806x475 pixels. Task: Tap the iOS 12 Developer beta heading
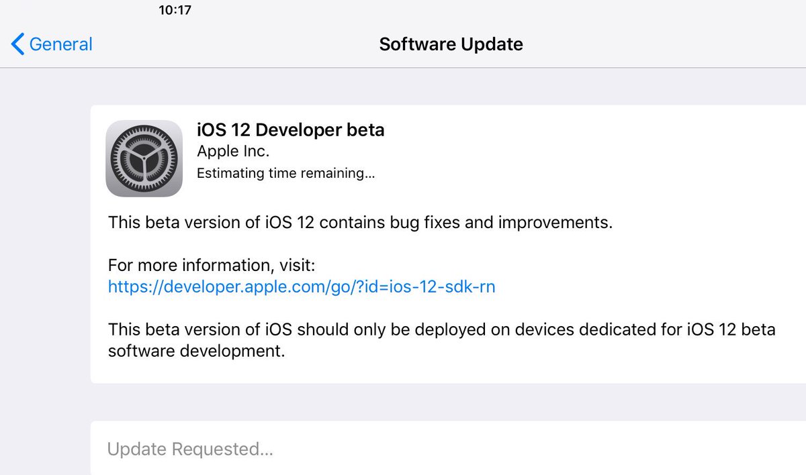290,129
